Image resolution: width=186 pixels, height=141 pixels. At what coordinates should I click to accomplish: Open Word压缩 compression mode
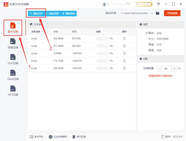13,75
